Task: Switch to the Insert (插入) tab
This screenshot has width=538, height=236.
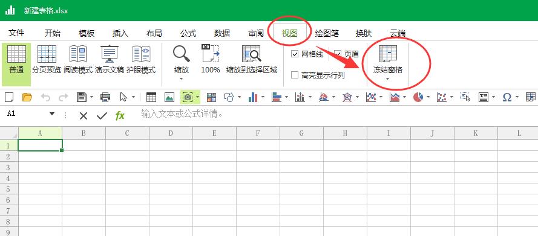Action: click(x=120, y=33)
